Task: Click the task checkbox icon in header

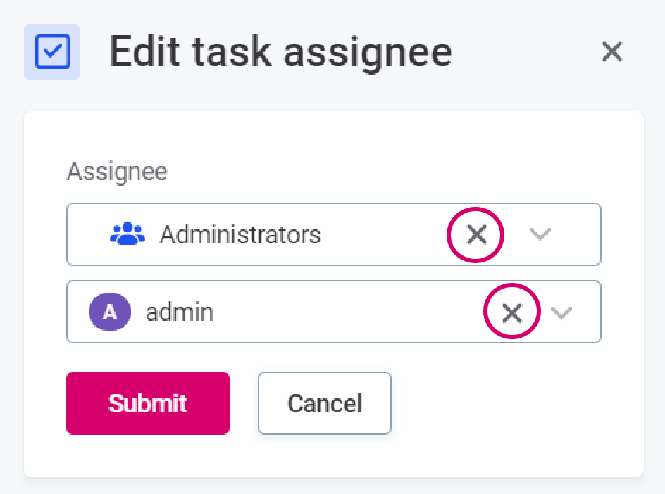Action: 52,52
